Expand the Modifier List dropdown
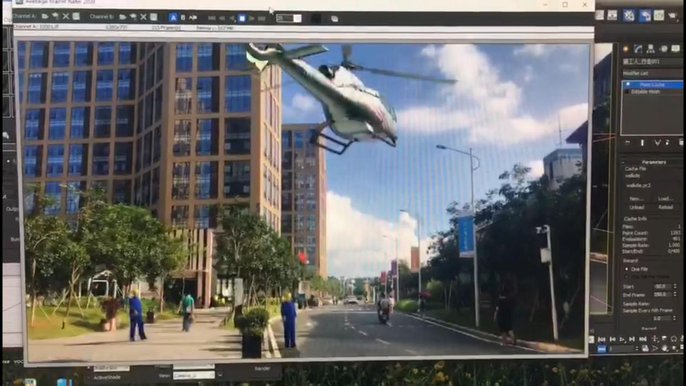686x386 pixels. (652, 73)
